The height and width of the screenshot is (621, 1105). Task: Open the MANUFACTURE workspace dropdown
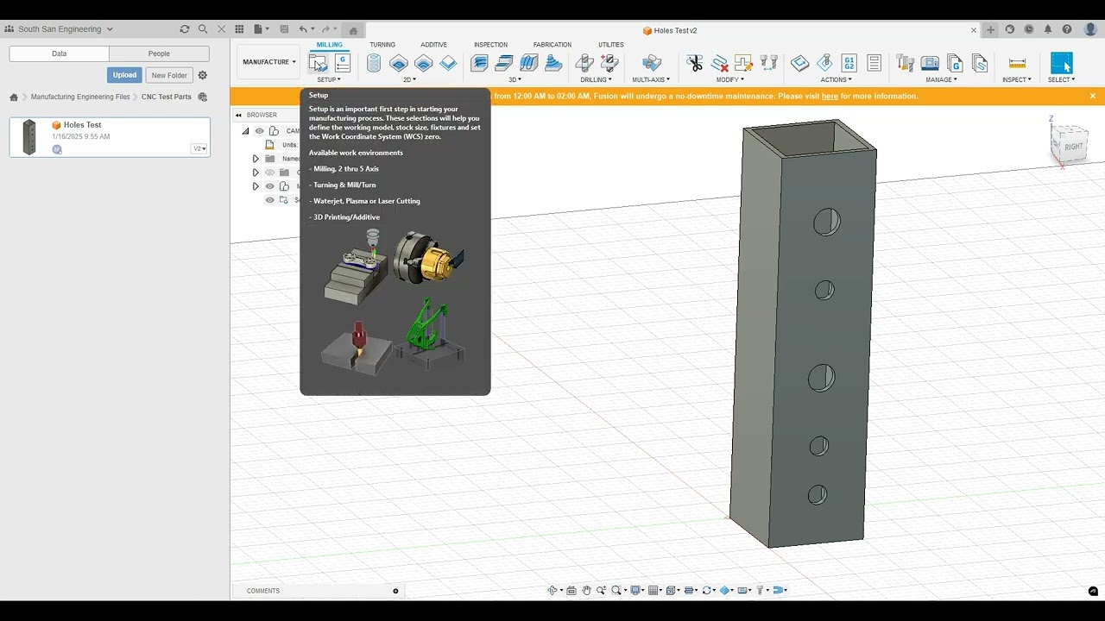(x=268, y=62)
